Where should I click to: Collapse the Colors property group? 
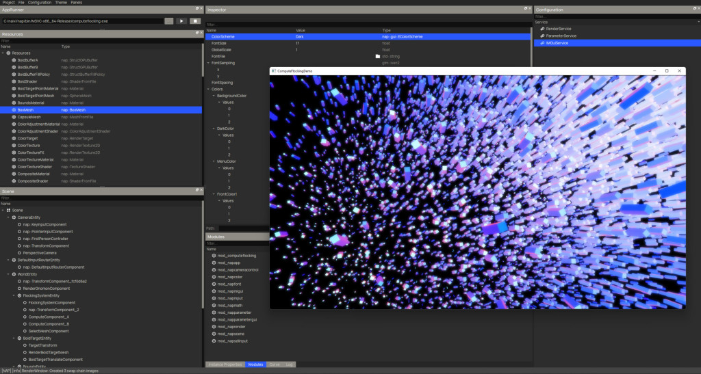pyautogui.click(x=208, y=89)
